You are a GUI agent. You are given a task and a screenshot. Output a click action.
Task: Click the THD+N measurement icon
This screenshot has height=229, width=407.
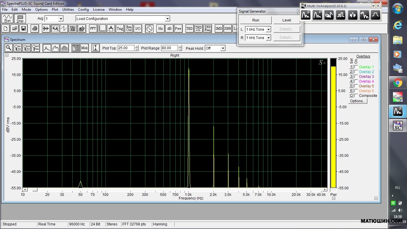pos(198,29)
